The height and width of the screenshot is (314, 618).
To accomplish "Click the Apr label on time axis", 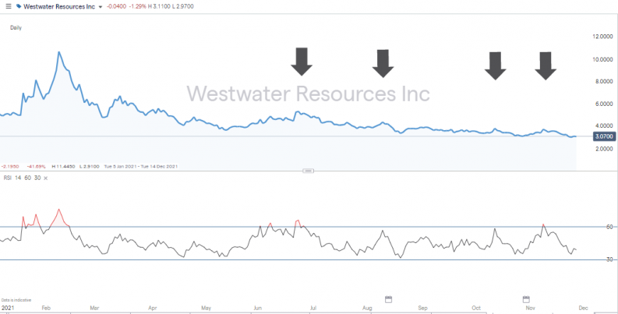I will point(153,308).
